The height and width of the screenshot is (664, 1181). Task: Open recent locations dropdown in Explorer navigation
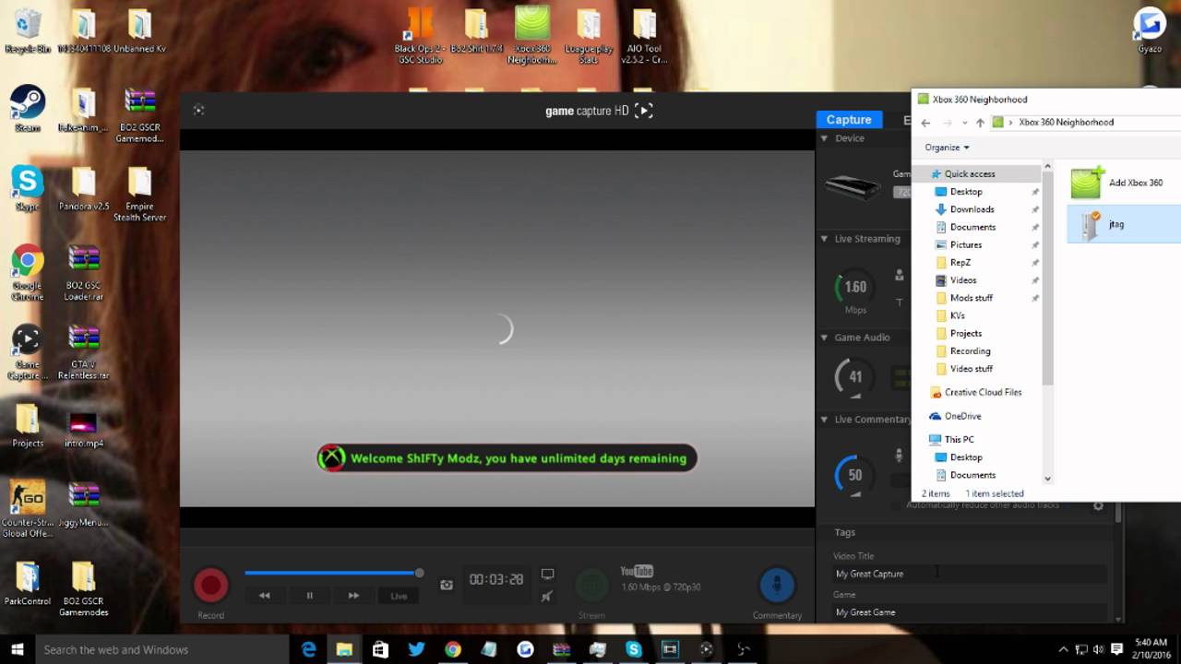click(964, 122)
